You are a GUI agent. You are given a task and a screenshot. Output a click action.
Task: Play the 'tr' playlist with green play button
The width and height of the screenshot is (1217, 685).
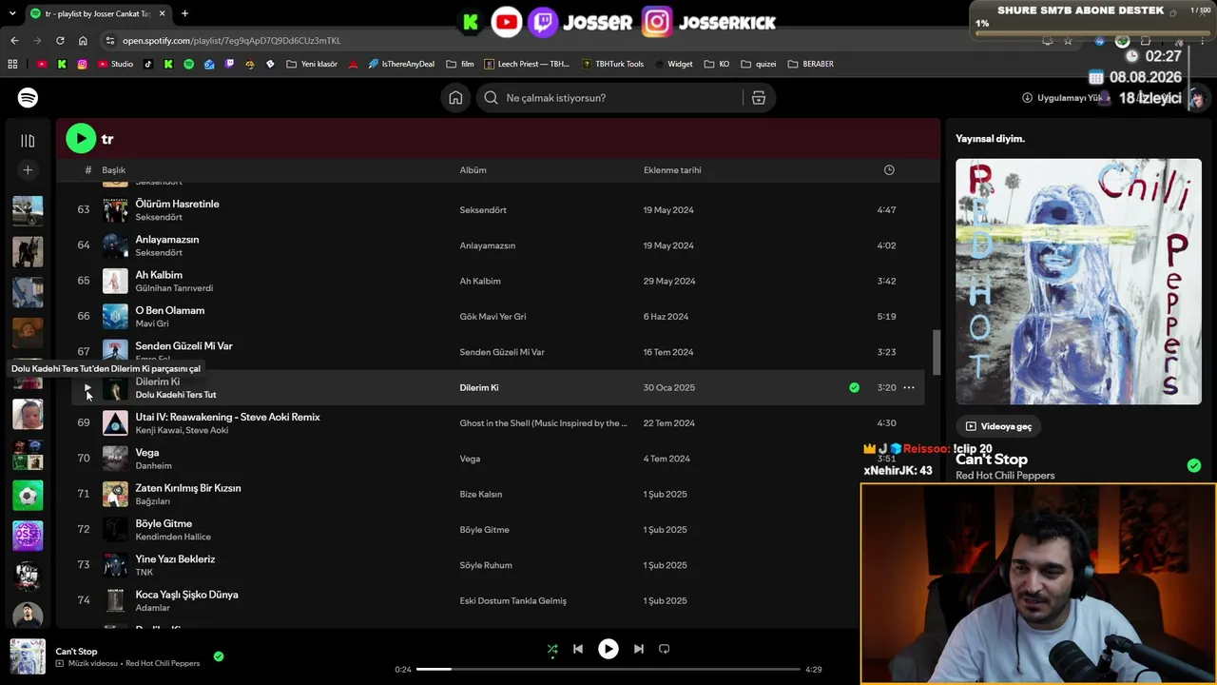(x=81, y=139)
